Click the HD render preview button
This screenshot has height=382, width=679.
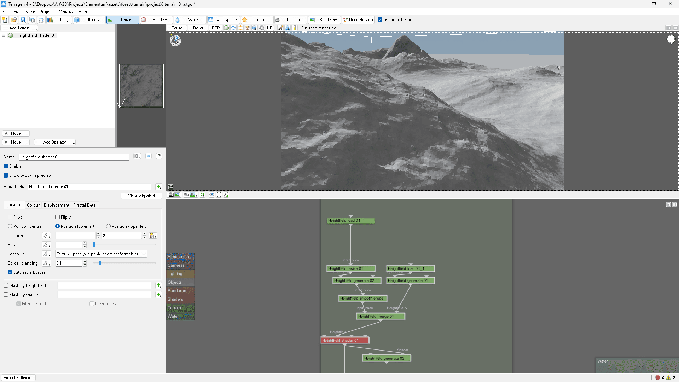pyautogui.click(x=269, y=28)
